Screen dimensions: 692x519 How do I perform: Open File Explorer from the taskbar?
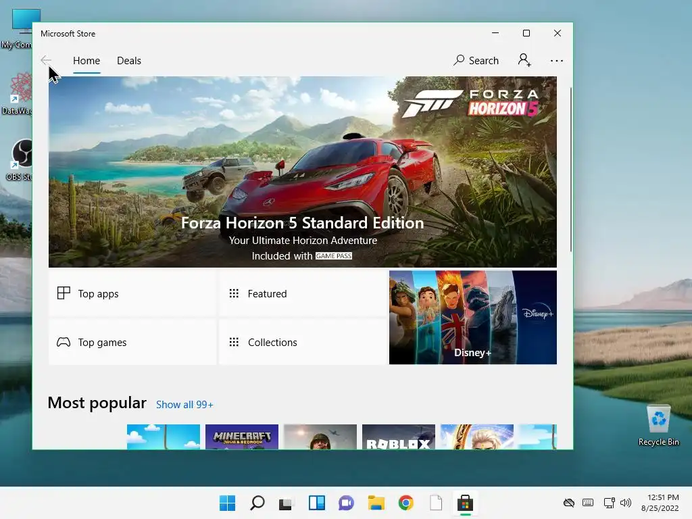coord(376,503)
